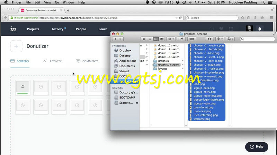Expand the graphics folder arrow
The width and height of the screenshot is (277, 155).
pyautogui.click(x=182, y=61)
